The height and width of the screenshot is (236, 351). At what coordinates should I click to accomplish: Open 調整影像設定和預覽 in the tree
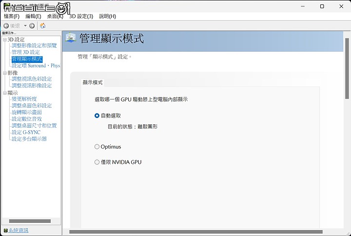tap(34, 46)
